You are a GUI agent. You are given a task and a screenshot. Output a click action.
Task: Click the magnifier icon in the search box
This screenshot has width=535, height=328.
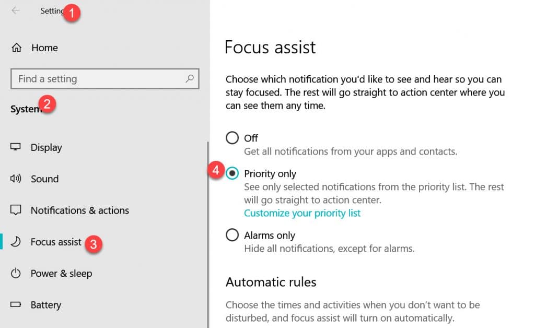(x=190, y=78)
